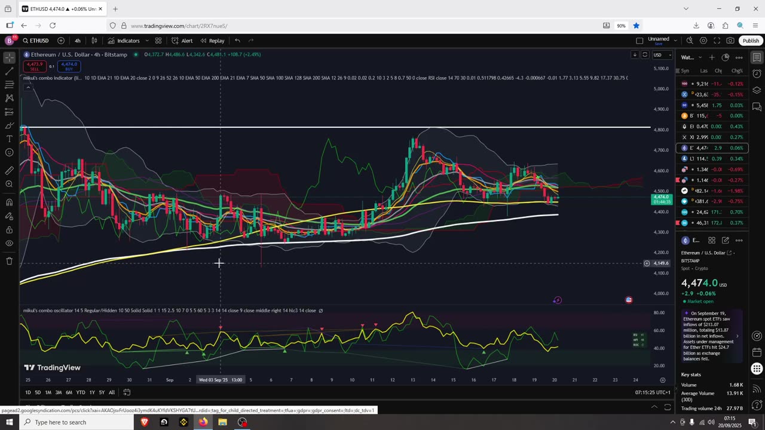The width and height of the screenshot is (765, 430).
Task: Take a chart snapshot with camera
Action: point(730,41)
